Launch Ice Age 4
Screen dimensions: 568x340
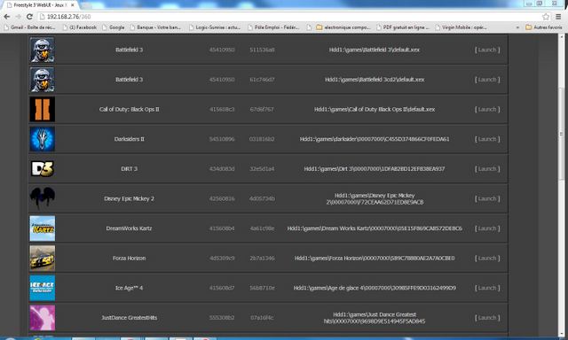point(487,288)
